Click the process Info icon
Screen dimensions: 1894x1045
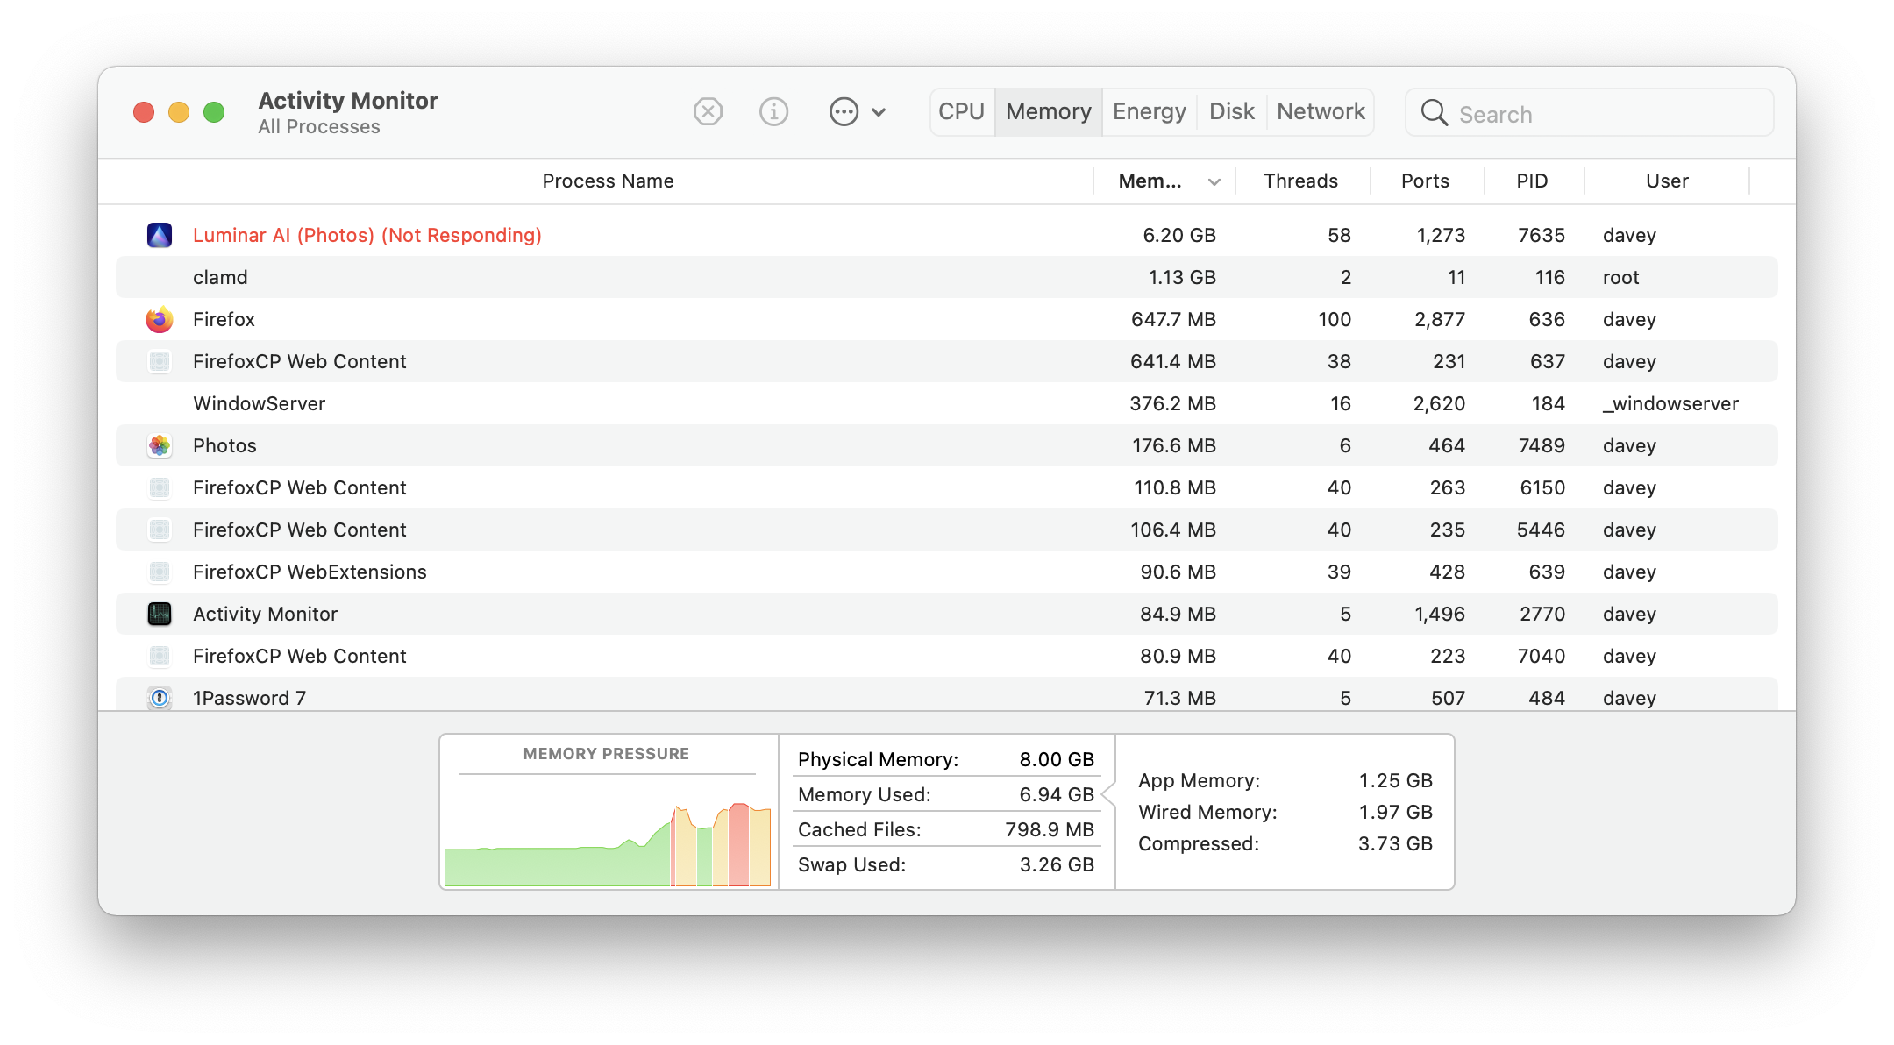pos(773,112)
